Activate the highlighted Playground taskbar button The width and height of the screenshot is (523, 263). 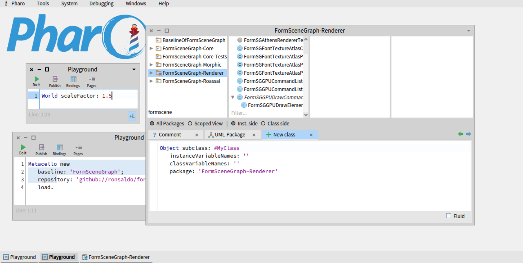click(59, 257)
